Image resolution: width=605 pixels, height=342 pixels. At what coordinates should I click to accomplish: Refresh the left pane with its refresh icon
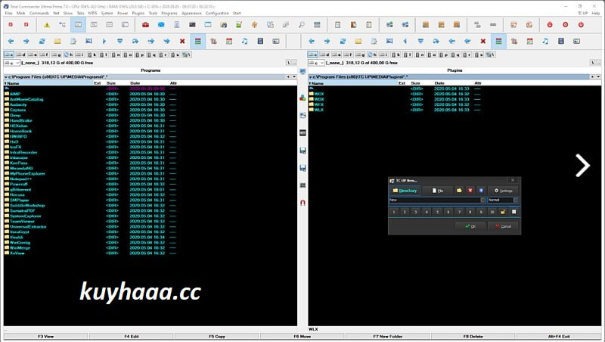click(42, 41)
